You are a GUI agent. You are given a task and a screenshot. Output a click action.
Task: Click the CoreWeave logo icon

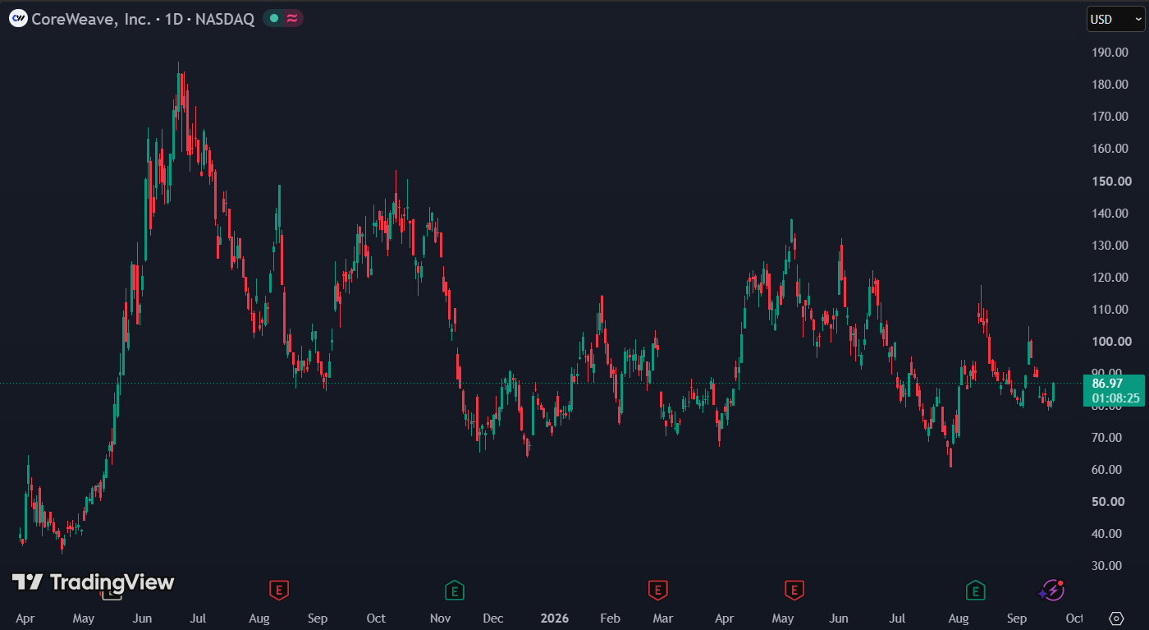[x=18, y=19]
